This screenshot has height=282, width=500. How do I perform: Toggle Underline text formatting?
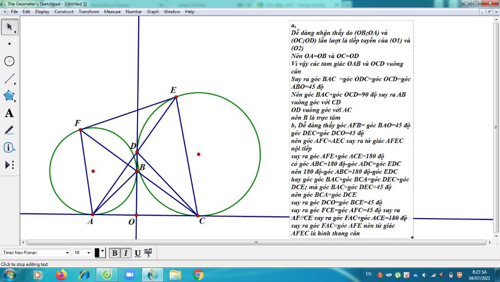tap(137, 253)
